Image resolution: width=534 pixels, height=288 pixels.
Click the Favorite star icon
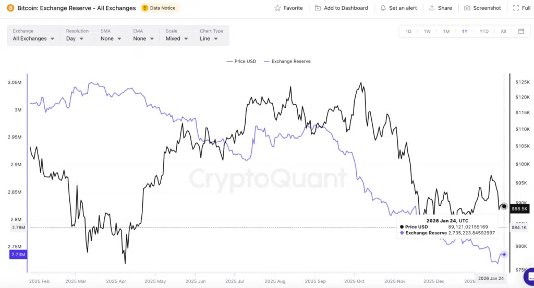[x=277, y=8]
